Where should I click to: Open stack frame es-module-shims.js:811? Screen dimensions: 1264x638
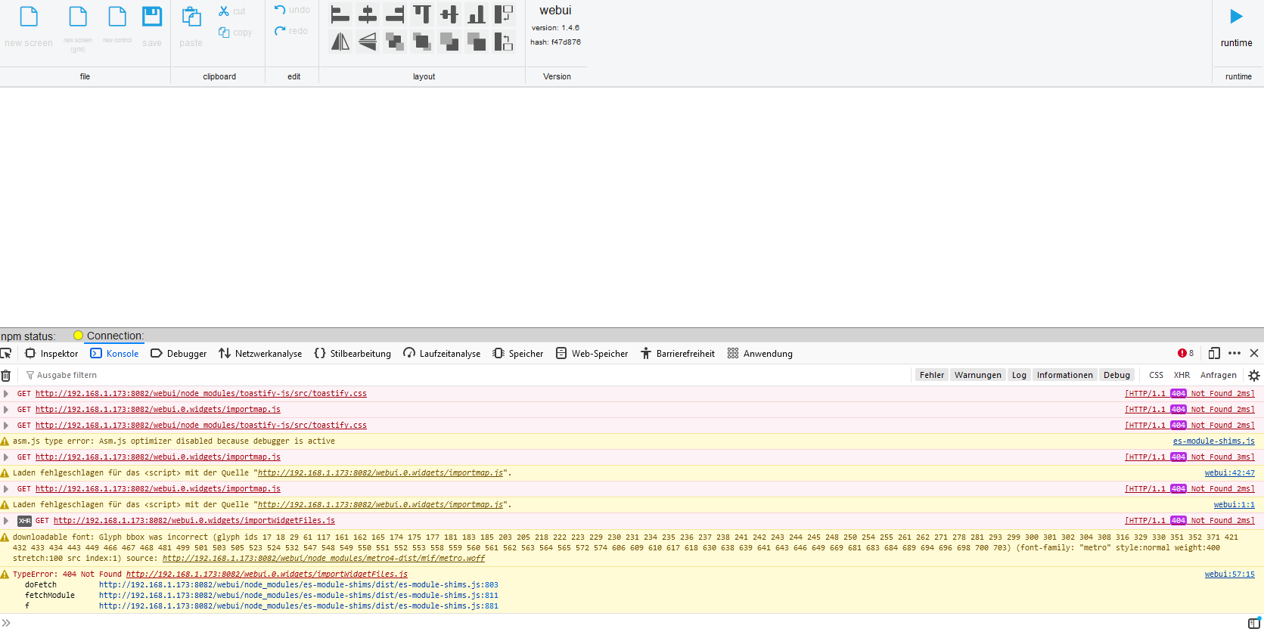coord(299,596)
